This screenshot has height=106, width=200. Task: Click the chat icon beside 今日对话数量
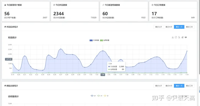pos(54,5)
